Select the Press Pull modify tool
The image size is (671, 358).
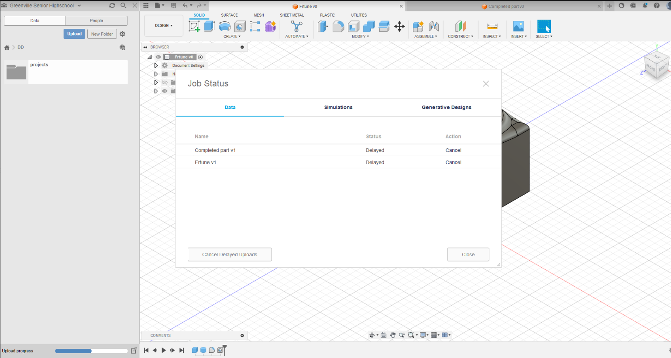(323, 26)
